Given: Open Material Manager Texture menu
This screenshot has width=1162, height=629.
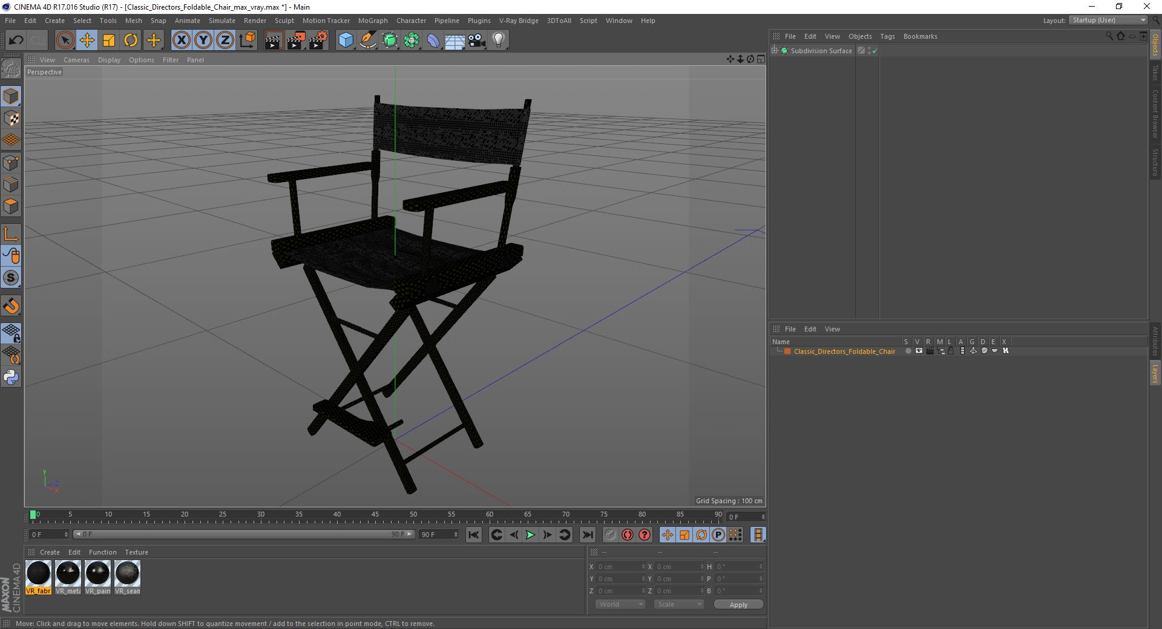Looking at the screenshot, I should click(x=136, y=552).
